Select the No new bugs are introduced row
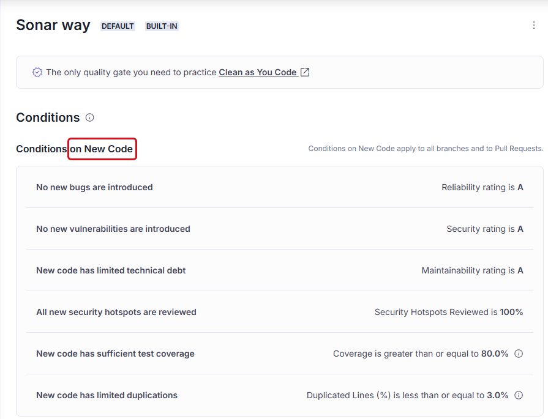548x419 pixels. click(x=280, y=188)
